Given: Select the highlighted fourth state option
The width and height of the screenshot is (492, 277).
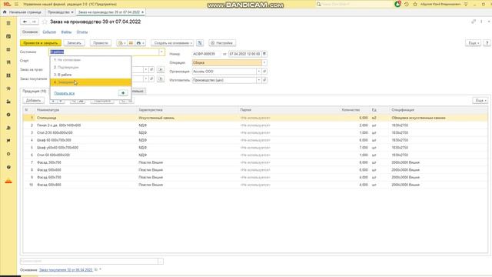Looking at the screenshot, I should [x=91, y=82].
